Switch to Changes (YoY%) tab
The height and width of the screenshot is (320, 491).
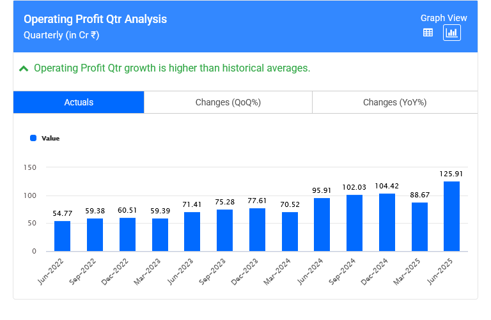point(394,102)
